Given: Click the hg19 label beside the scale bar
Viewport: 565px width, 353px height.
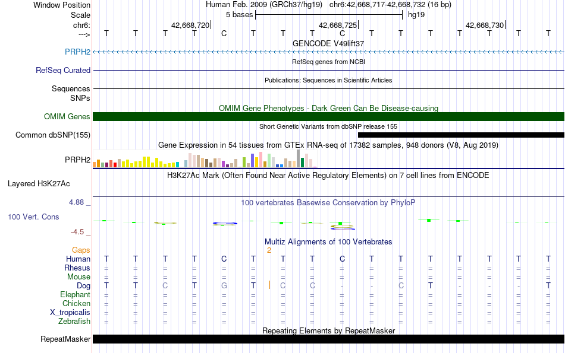Looking at the screenshot, I should (x=416, y=15).
